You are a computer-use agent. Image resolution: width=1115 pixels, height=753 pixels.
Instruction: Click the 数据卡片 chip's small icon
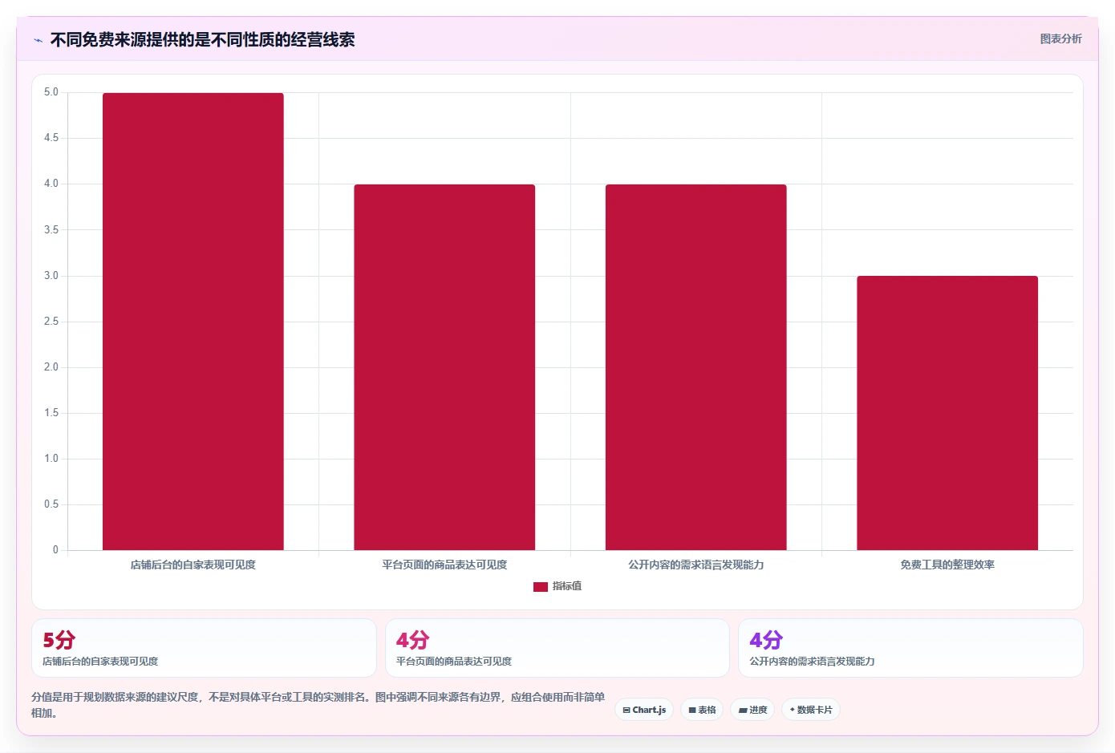[793, 710]
